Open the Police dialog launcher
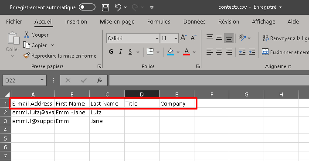This screenshot has height=161, width=309. pyautogui.click(x=198, y=66)
